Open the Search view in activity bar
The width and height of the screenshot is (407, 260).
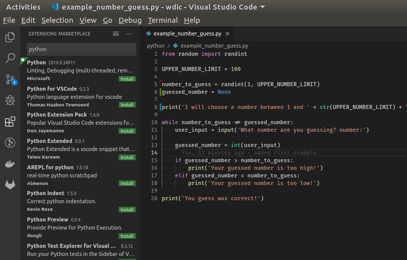pos(10,58)
